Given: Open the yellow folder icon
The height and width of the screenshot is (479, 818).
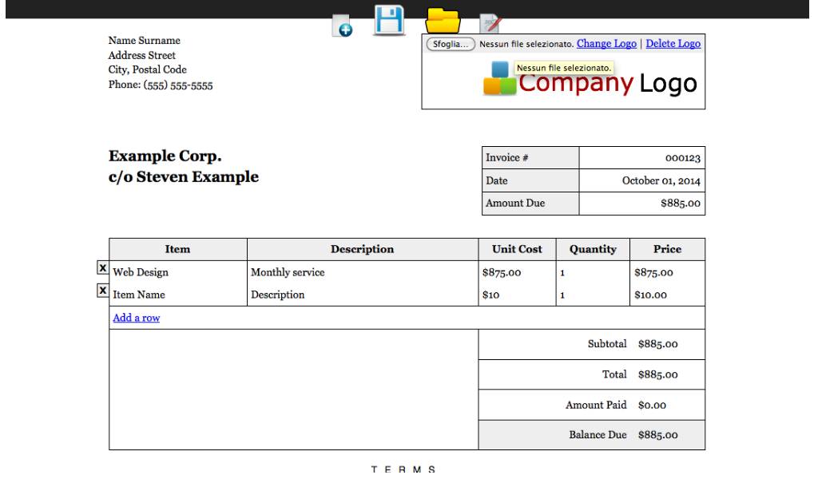Looking at the screenshot, I should click(x=443, y=20).
